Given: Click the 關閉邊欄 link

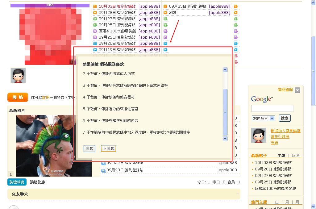Looking at the screenshot, I should (x=285, y=90).
